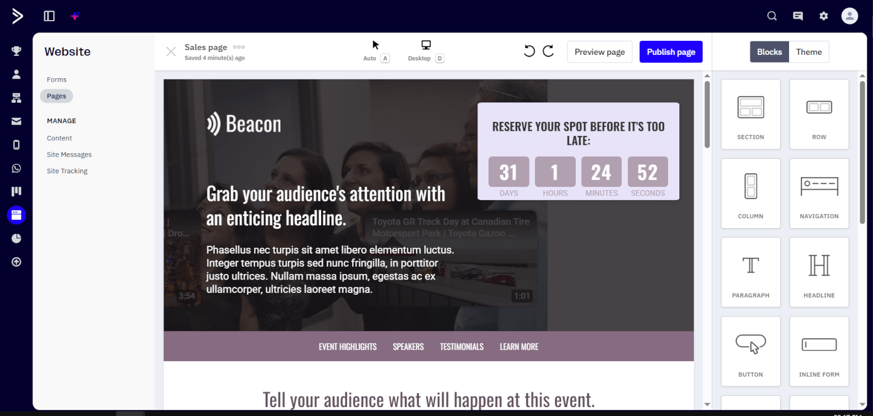
Task: Open the Sales page options menu
Action: coord(240,47)
